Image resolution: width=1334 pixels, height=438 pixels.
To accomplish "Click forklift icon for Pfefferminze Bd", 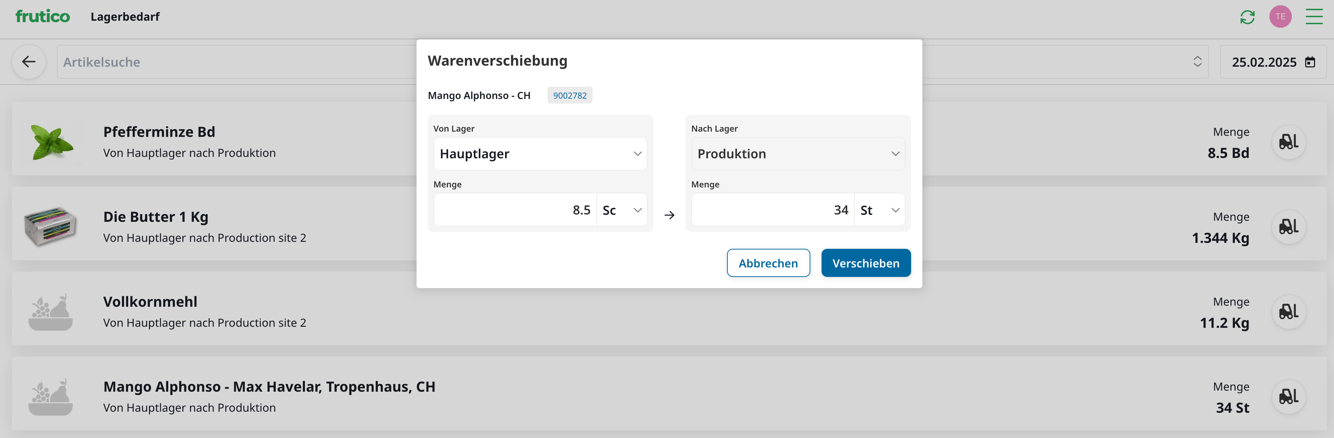I will click(1288, 142).
